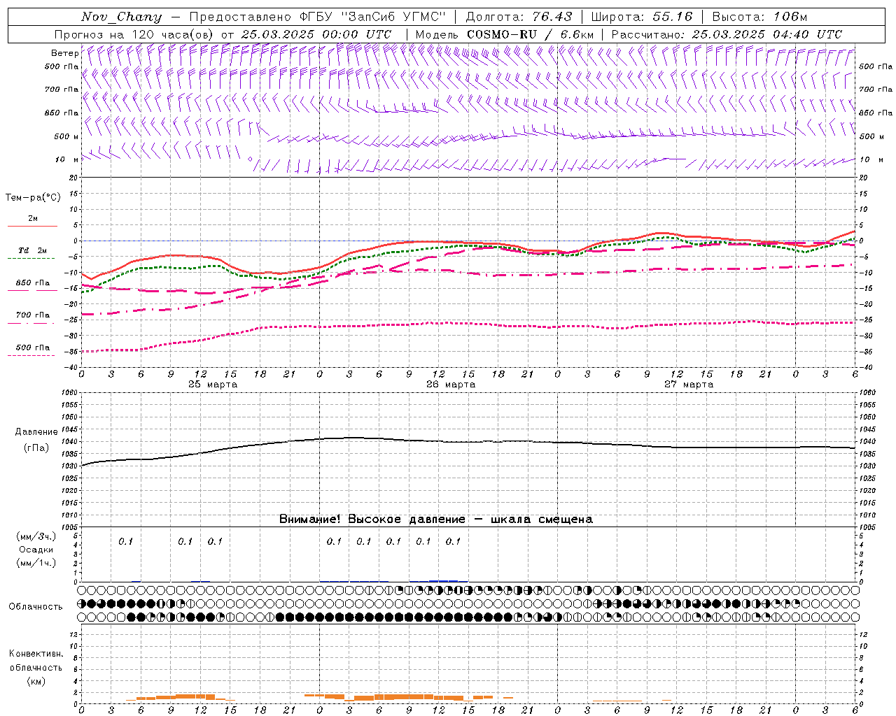The width and height of the screenshot is (896, 716).
Task: Click the Ветер wind panel label
Action: coord(64,52)
